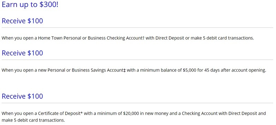Click 'Business Savings Account' text
276x125 pixels.
pos(98,70)
